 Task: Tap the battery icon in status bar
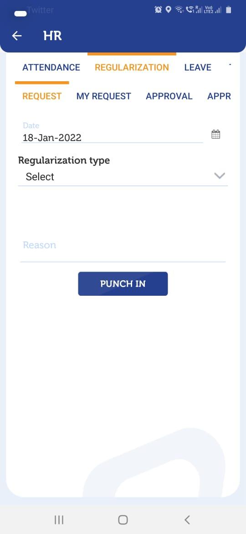coord(229,10)
